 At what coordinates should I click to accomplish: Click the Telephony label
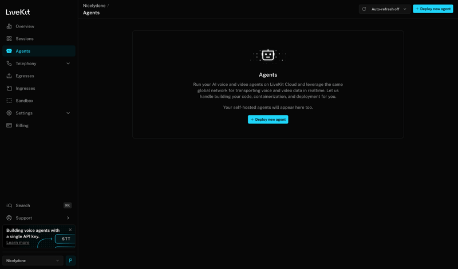tap(26, 64)
